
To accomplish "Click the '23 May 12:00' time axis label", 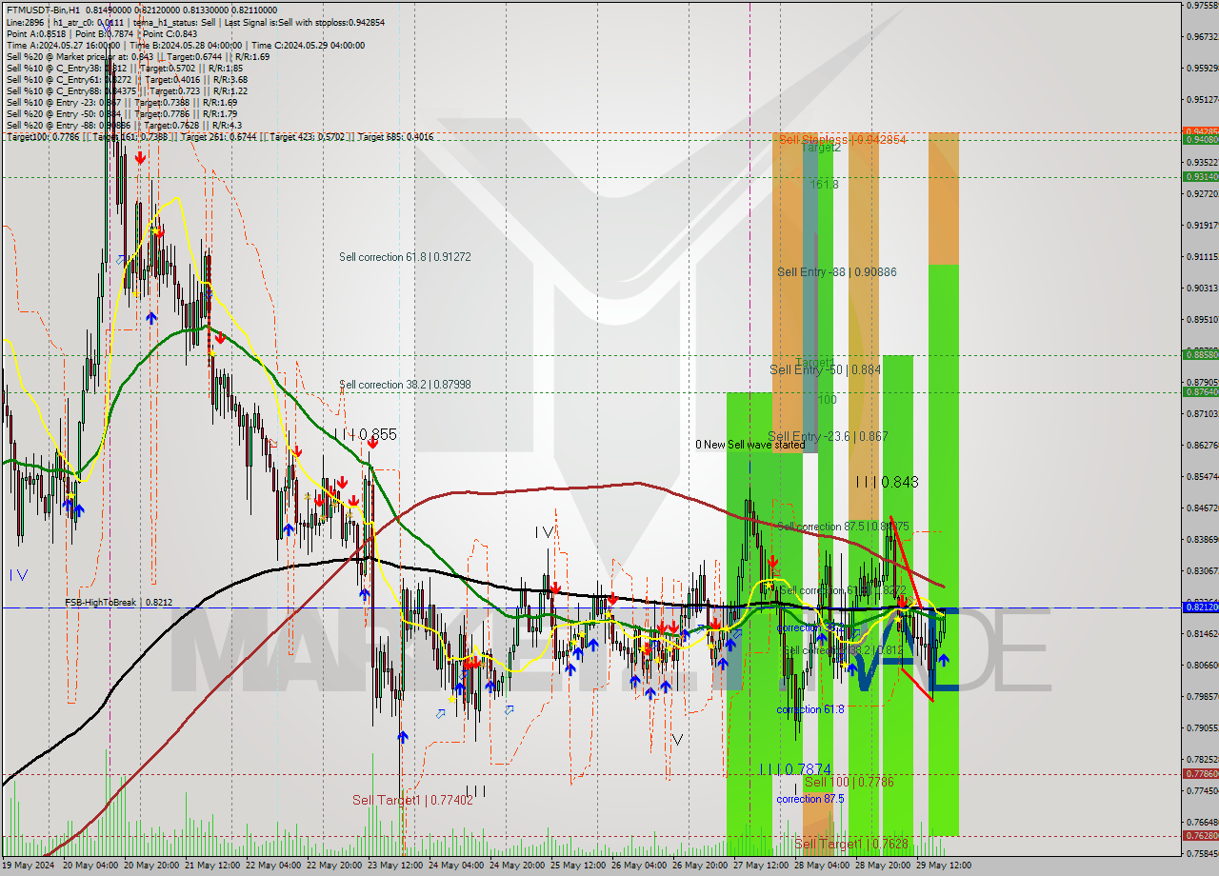I will click(397, 866).
